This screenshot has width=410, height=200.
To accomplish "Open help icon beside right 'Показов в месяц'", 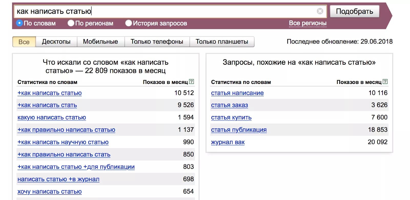I will pyautogui.click(x=385, y=82).
